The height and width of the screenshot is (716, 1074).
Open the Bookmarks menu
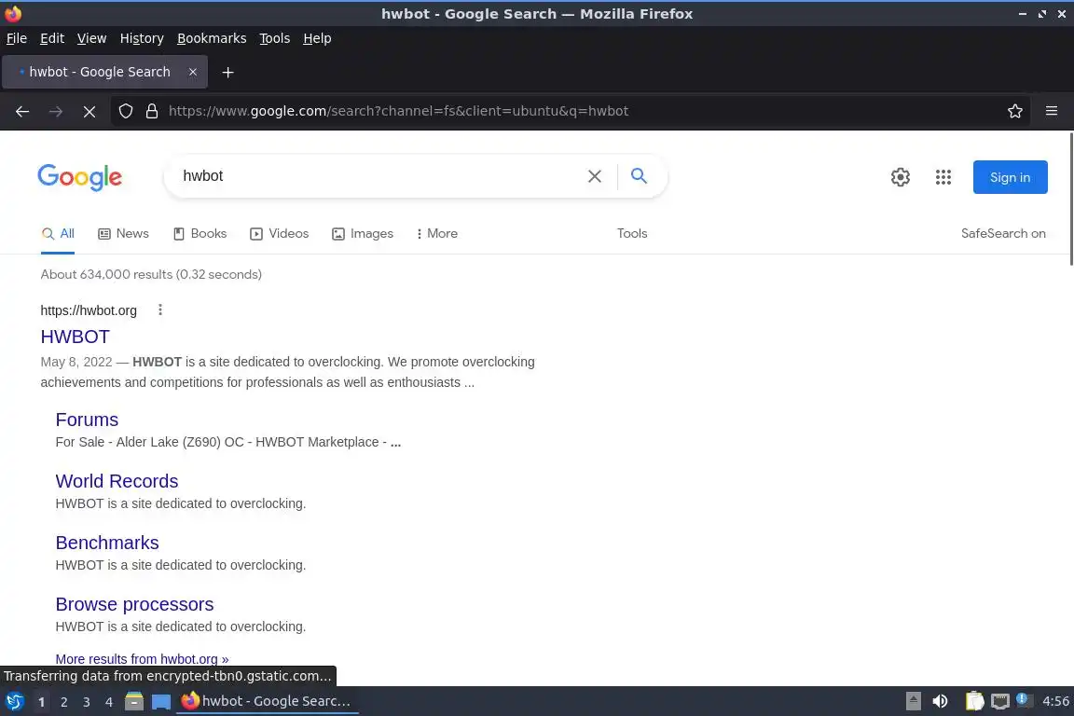click(212, 38)
